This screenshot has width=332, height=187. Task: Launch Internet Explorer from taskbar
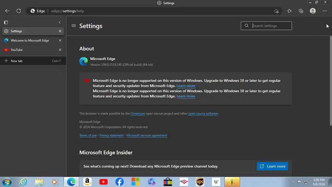23,182
